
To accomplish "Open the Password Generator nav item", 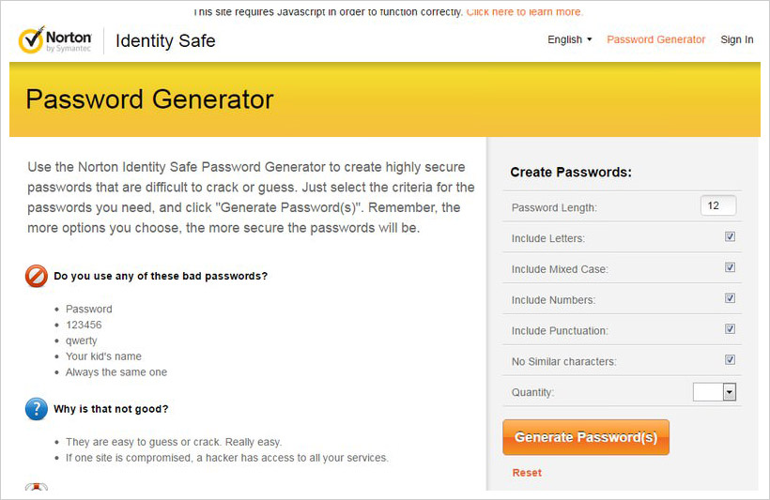I will [x=655, y=39].
